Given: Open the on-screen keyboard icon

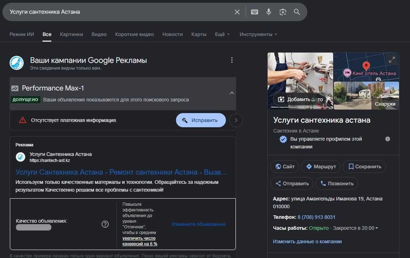Looking at the screenshot, I should tap(255, 12).
